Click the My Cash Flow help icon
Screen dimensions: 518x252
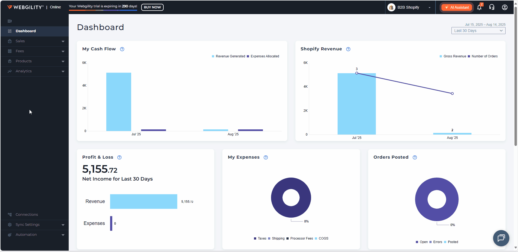[x=122, y=49]
